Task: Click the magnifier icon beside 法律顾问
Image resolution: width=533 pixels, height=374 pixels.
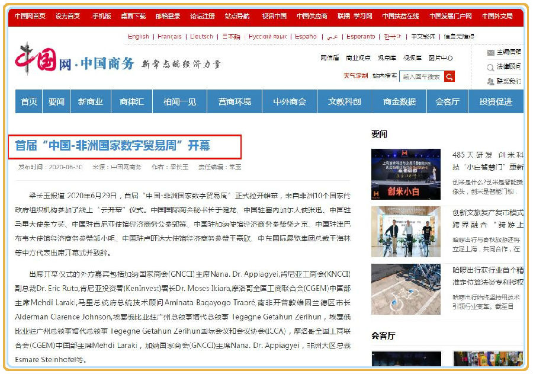Action: coord(490,66)
